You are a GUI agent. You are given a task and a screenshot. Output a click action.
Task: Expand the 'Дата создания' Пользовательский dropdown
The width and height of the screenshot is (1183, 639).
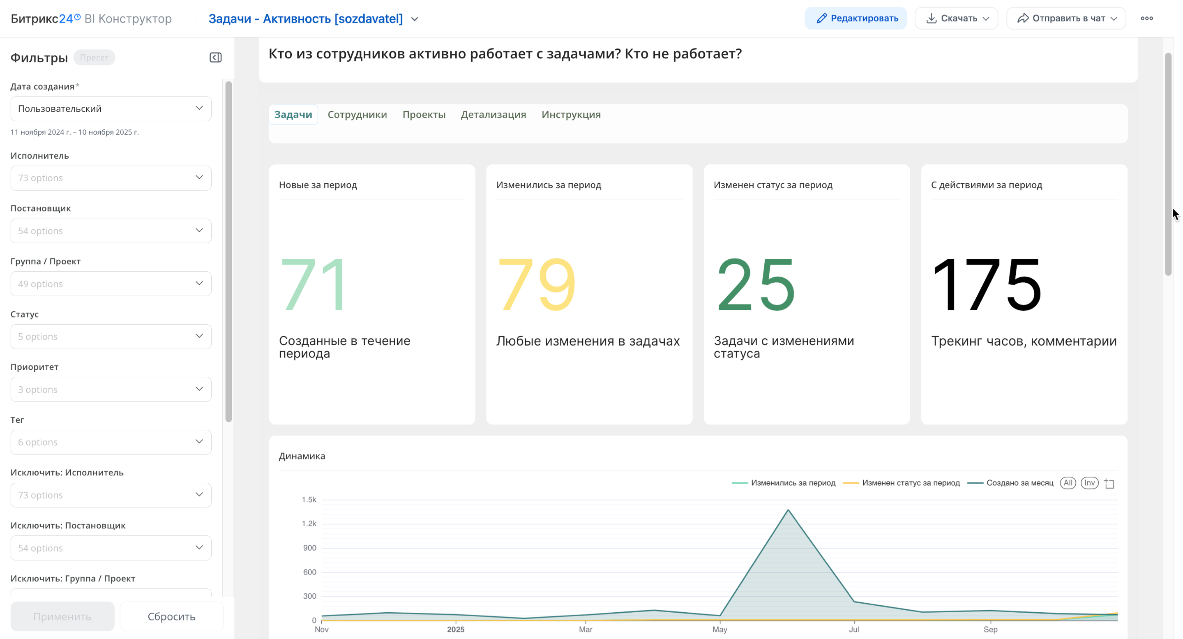tap(111, 108)
